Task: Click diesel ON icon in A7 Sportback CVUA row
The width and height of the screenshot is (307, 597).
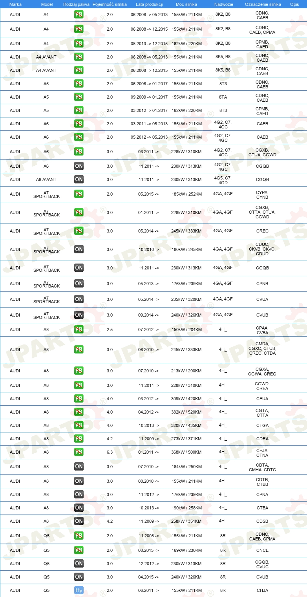Action: point(79,299)
